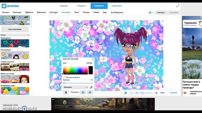This screenshot has height=113, width=202.
Task: Click the sticker panel scrollbar
Action: 31,21
